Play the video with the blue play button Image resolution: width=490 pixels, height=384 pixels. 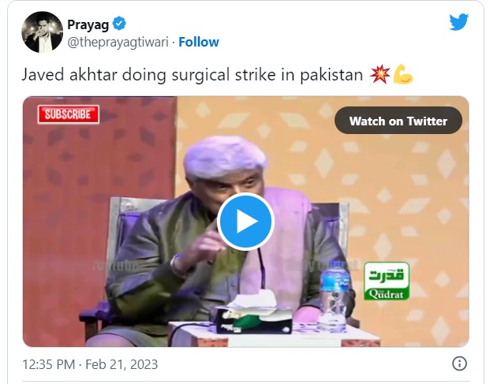(x=245, y=222)
